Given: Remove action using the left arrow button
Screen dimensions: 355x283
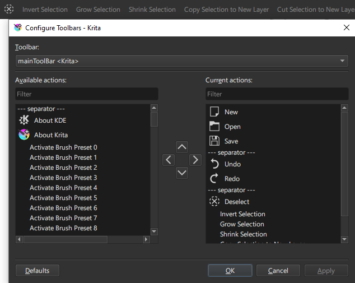Looking at the screenshot, I should pyautogui.click(x=169, y=160).
